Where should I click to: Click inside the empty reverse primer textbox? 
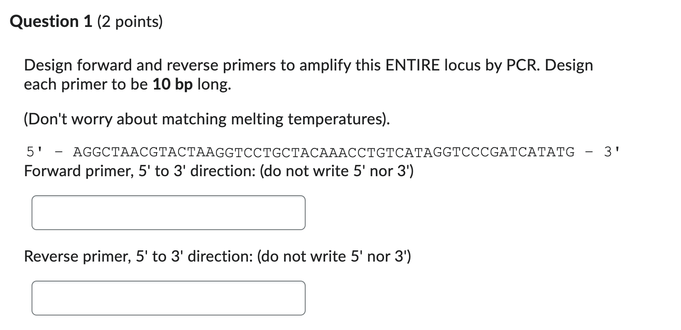click(x=168, y=298)
